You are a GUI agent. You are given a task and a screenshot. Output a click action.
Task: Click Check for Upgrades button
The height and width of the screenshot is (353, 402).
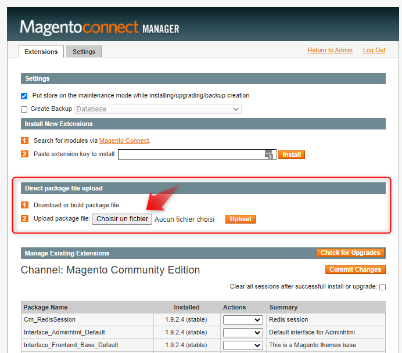(350, 253)
